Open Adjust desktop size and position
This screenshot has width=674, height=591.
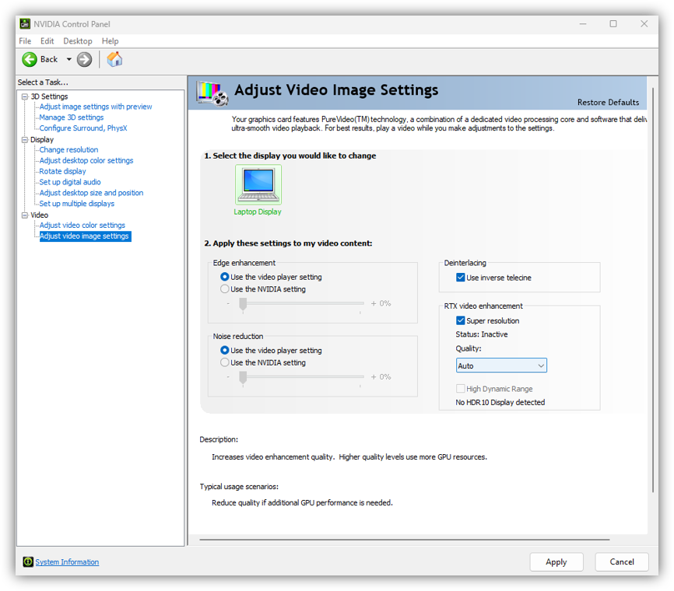[x=91, y=193]
